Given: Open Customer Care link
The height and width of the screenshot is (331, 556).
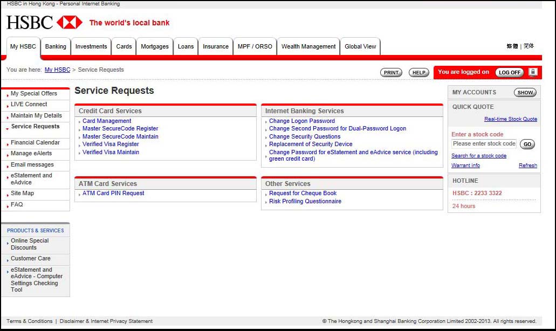Looking at the screenshot, I should [x=31, y=259].
